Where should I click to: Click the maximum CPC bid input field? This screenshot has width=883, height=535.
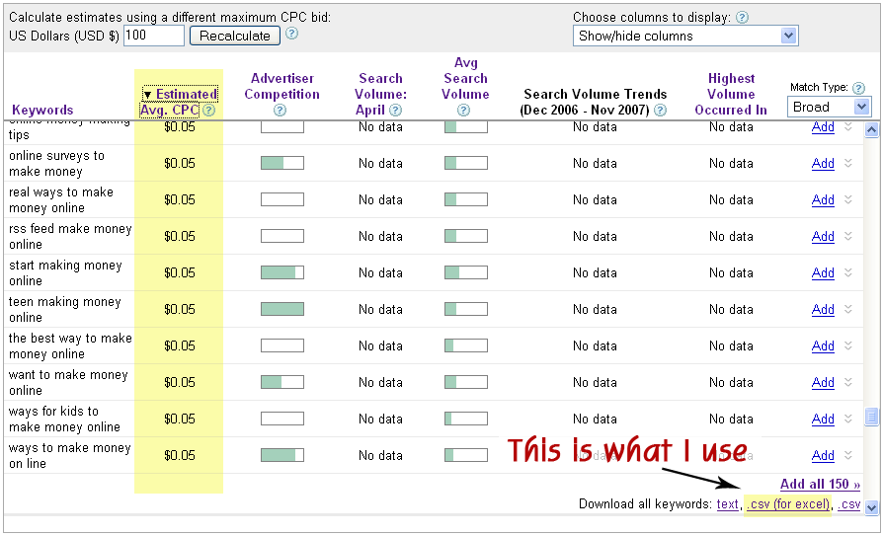click(x=154, y=36)
